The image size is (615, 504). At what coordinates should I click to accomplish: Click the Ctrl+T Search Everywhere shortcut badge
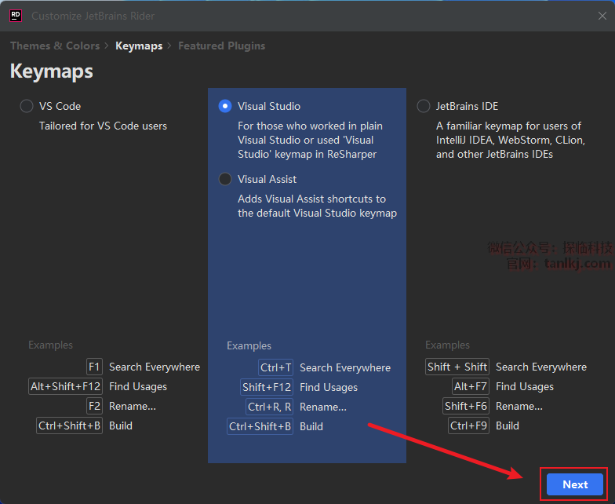click(275, 367)
